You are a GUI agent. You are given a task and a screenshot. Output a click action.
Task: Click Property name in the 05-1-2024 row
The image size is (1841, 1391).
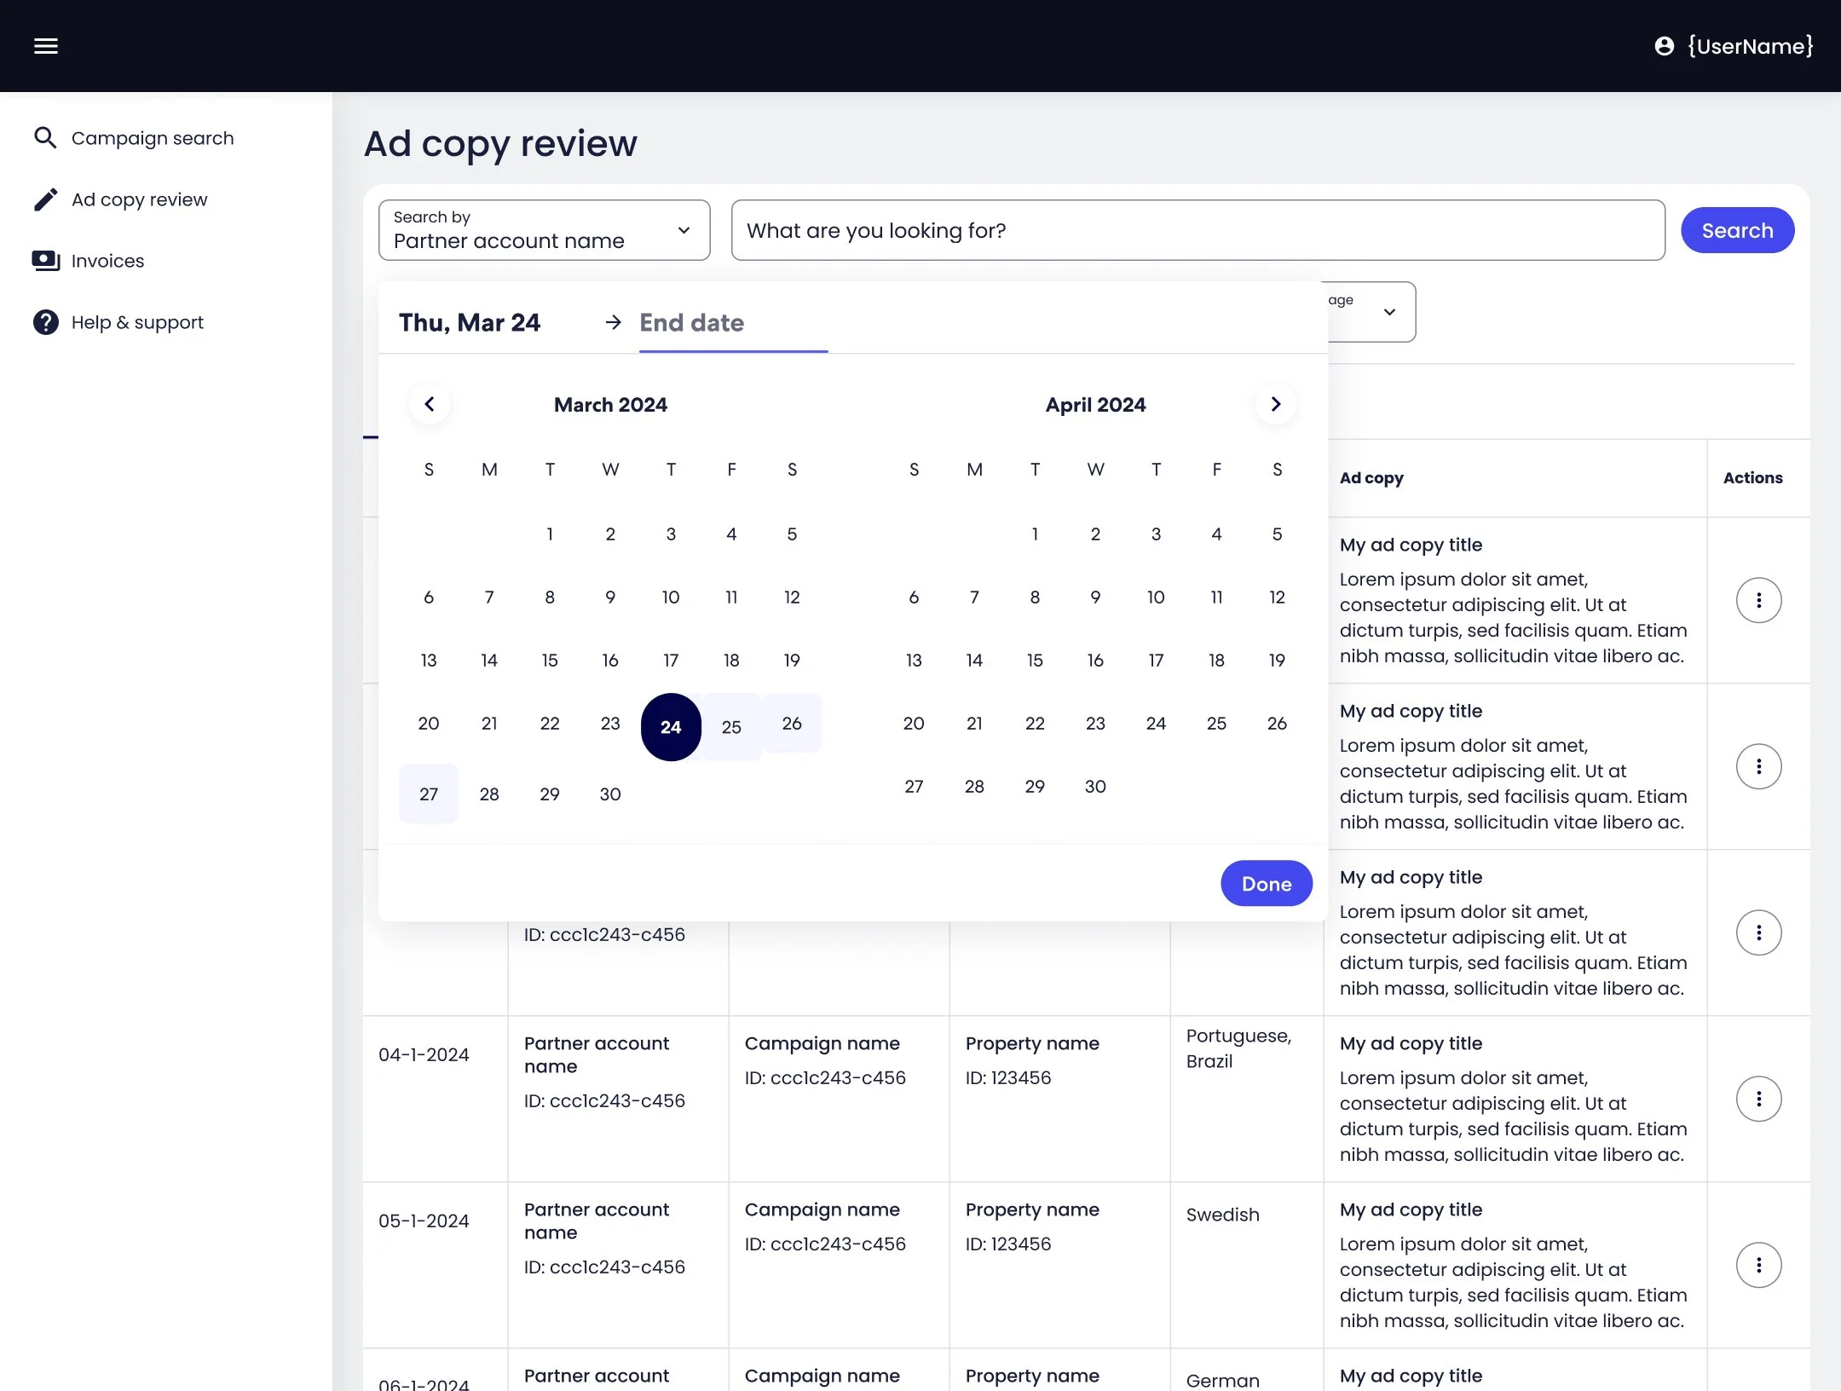(1032, 1209)
